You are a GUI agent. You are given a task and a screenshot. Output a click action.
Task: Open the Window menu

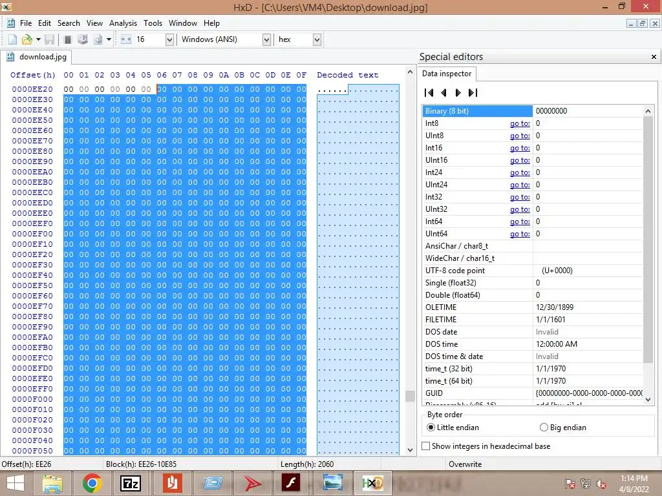pos(183,23)
